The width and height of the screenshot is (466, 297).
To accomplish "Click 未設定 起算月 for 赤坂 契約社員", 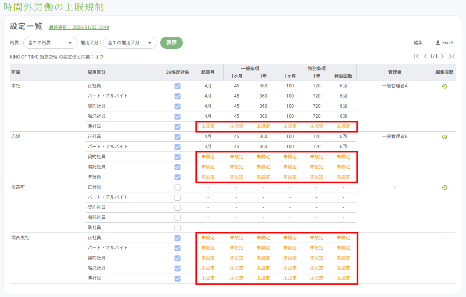I will point(208,157).
